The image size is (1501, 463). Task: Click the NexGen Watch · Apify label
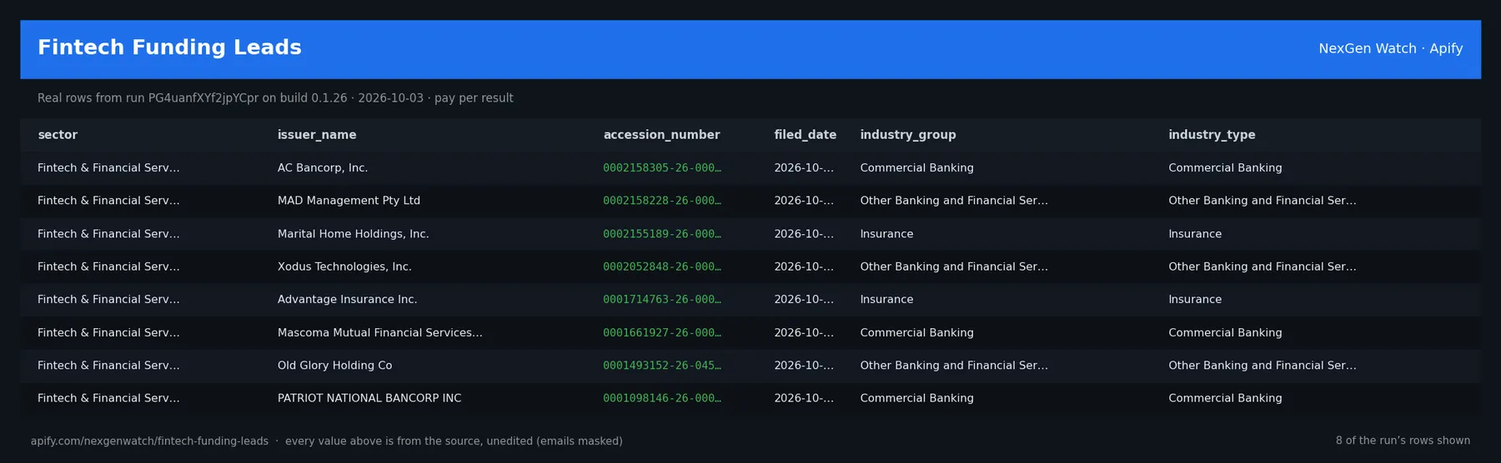(x=1390, y=48)
